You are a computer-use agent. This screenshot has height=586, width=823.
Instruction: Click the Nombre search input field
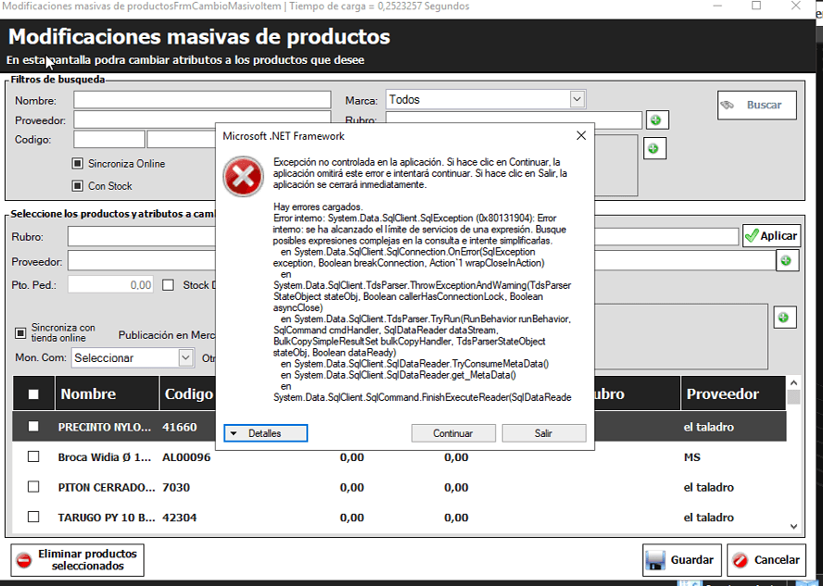[x=202, y=100]
